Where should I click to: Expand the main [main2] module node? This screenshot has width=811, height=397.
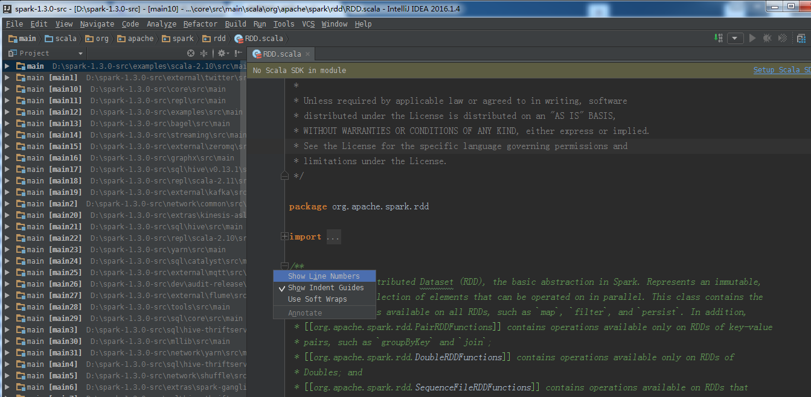tap(7, 204)
